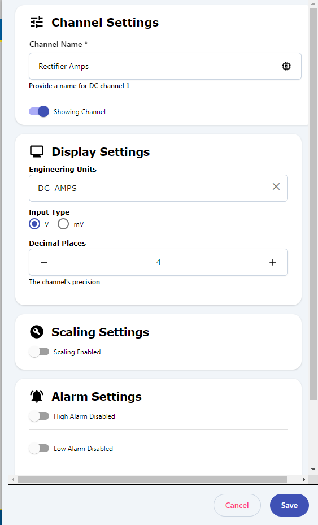Click the horizontal scrollbar right arrow
The image size is (318, 525).
[x=304, y=479]
